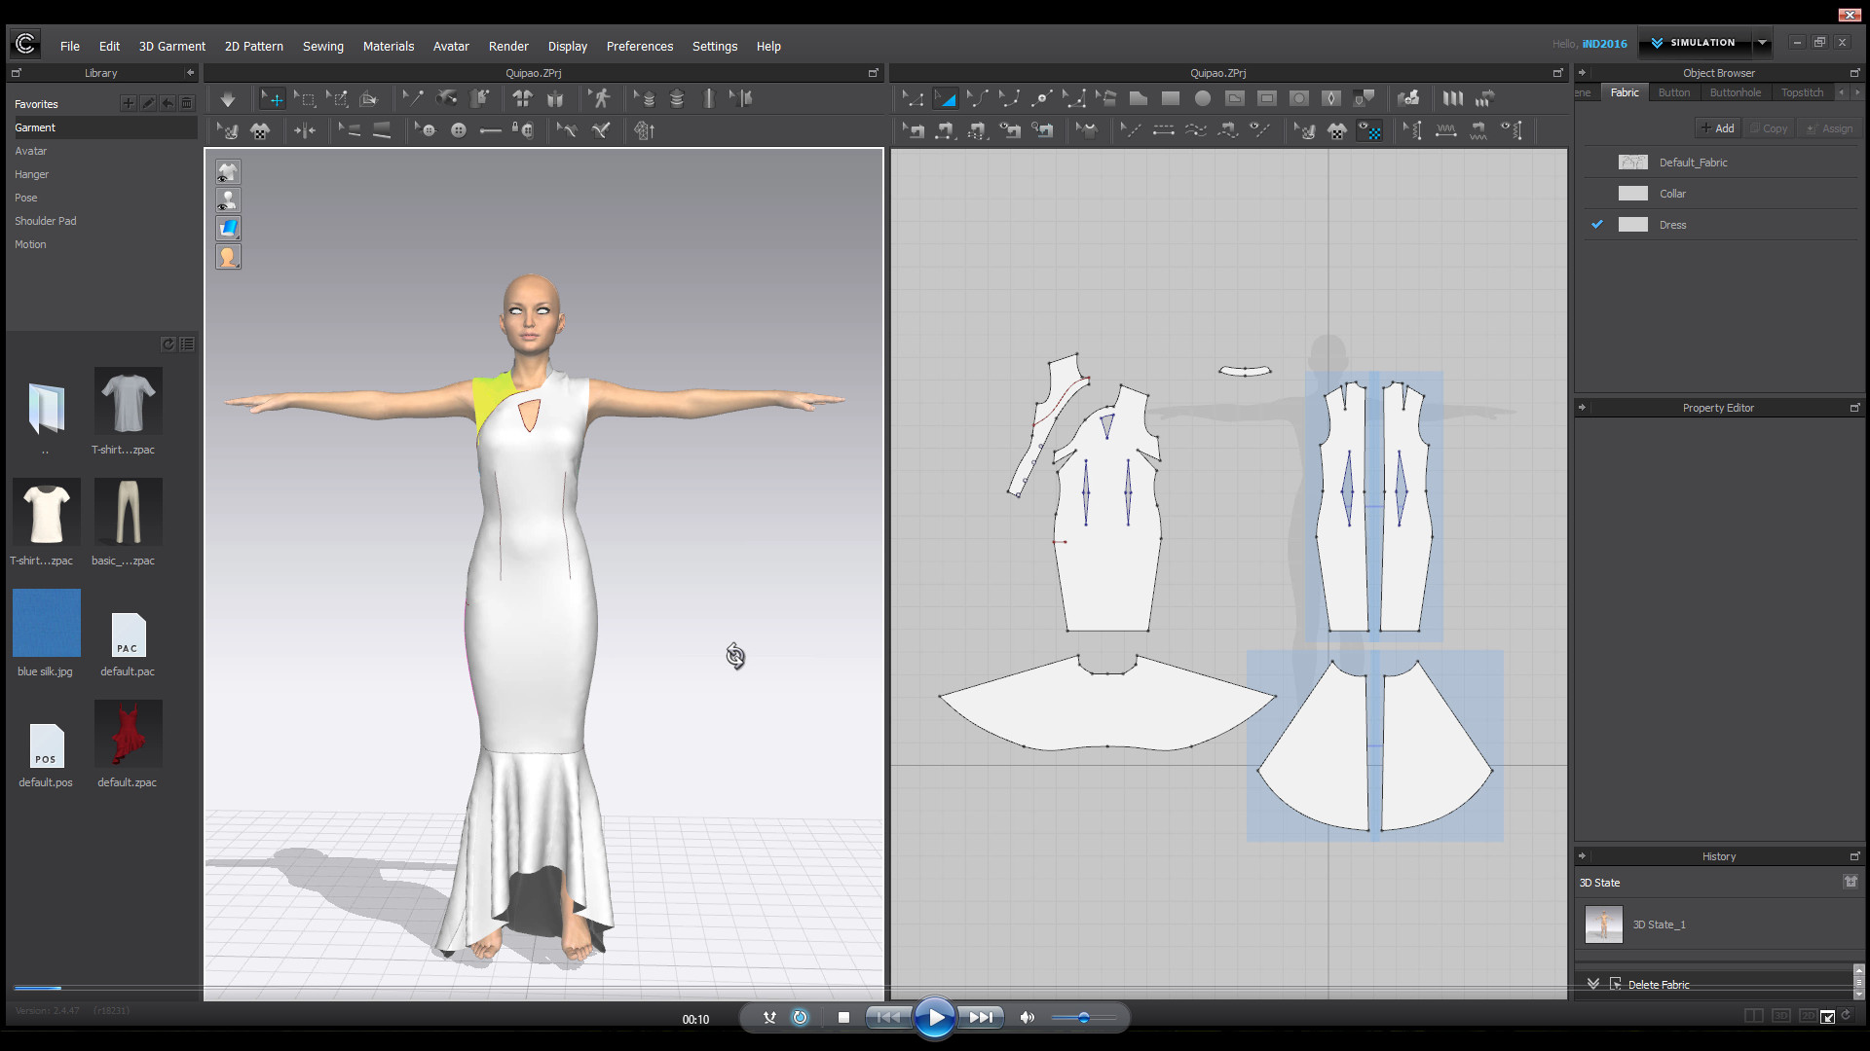Select the 3D State_1 history thumbnail
The height and width of the screenshot is (1051, 1870).
pos(1603,924)
